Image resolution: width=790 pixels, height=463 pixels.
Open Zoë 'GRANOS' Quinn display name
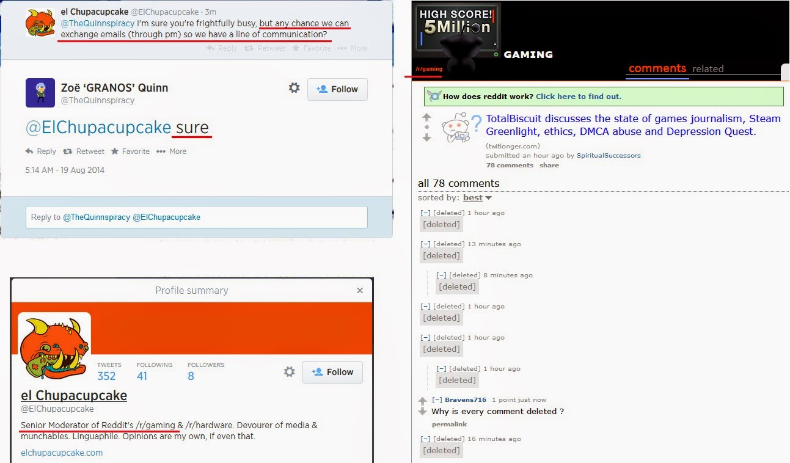[114, 87]
